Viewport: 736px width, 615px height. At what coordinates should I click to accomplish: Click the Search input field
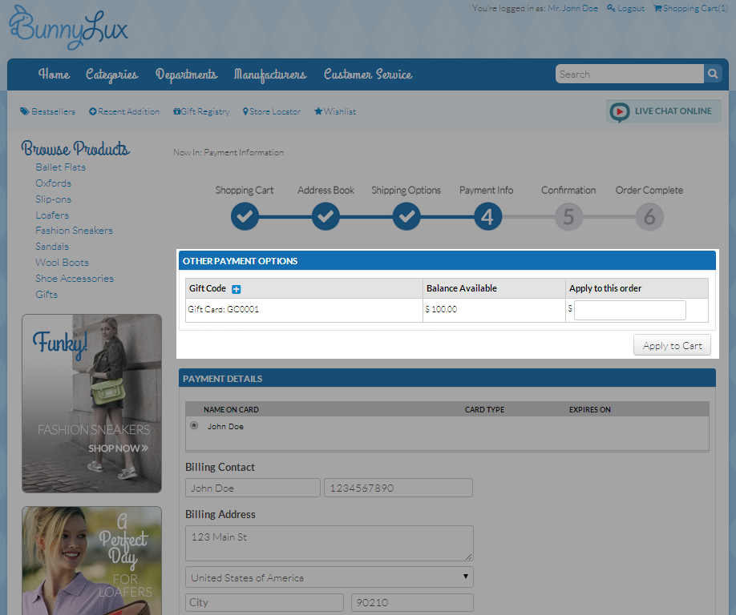point(629,74)
